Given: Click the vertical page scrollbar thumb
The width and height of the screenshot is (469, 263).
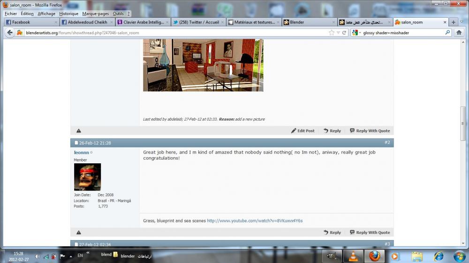Looking at the screenshot, I should 463,123.
